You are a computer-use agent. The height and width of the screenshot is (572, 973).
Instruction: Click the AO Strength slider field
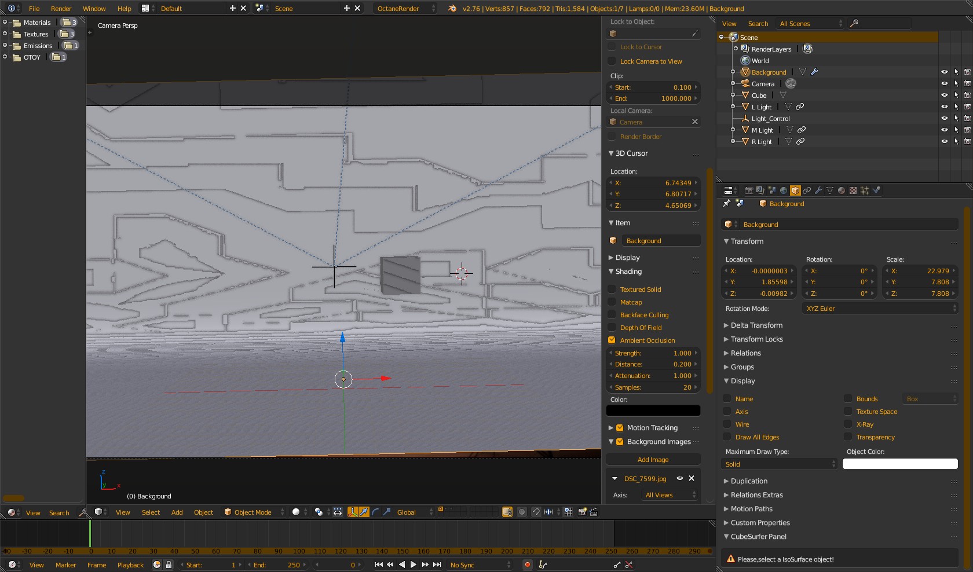click(653, 353)
